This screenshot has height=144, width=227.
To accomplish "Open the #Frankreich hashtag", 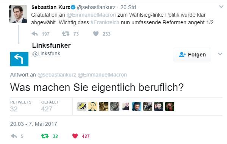I will pyautogui.click(x=105, y=22).
